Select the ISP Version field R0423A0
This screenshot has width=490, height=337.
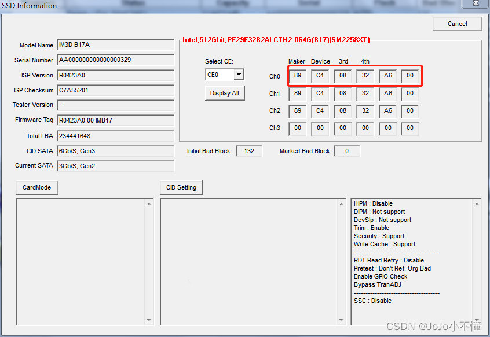click(116, 75)
